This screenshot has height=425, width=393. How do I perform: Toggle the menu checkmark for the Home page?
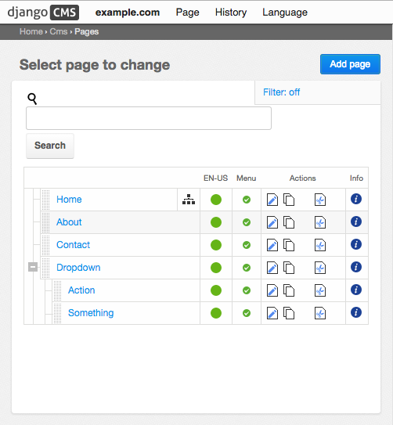247,200
